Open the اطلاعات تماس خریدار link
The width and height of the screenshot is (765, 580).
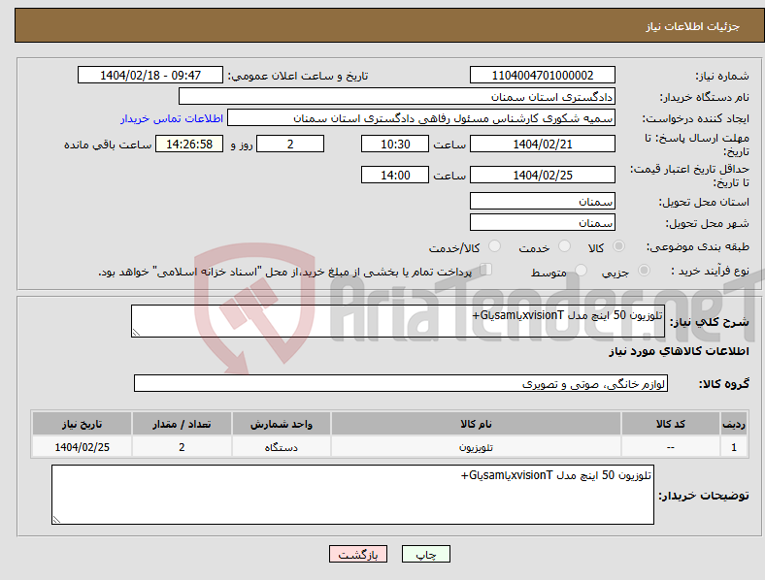(x=172, y=118)
